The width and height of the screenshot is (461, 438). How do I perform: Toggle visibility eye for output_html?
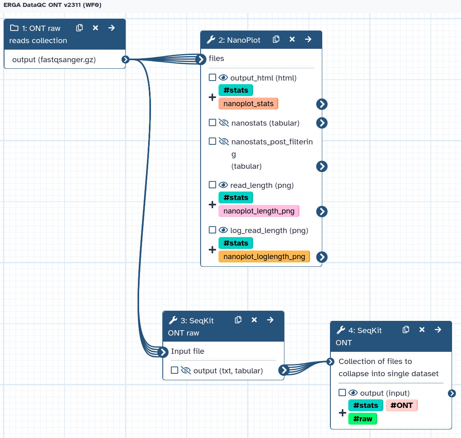pos(223,77)
